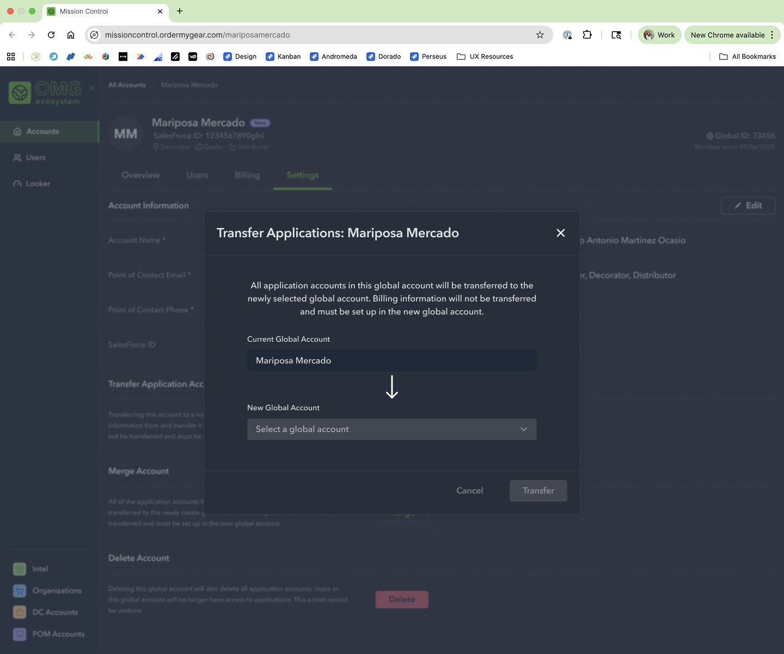784x654 pixels.
Task: Close the Transfer Applications dialog
Action: (560, 233)
